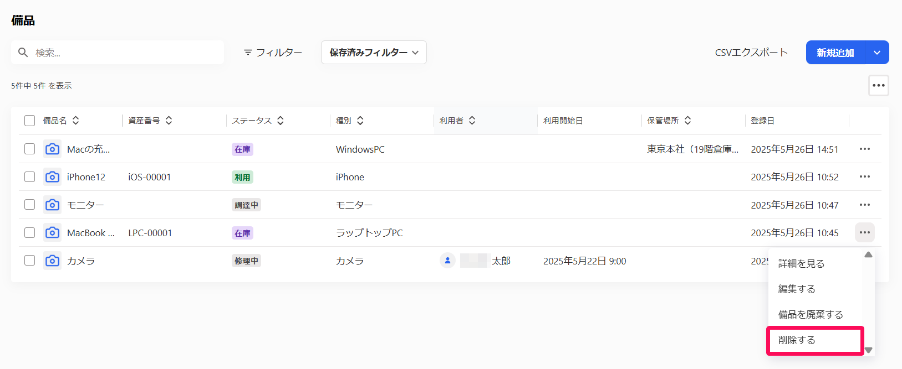The image size is (902, 369).
Task: Click the 利用開始日 column header
Action: tap(563, 121)
